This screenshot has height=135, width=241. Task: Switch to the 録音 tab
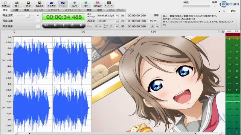(x=16, y=10)
